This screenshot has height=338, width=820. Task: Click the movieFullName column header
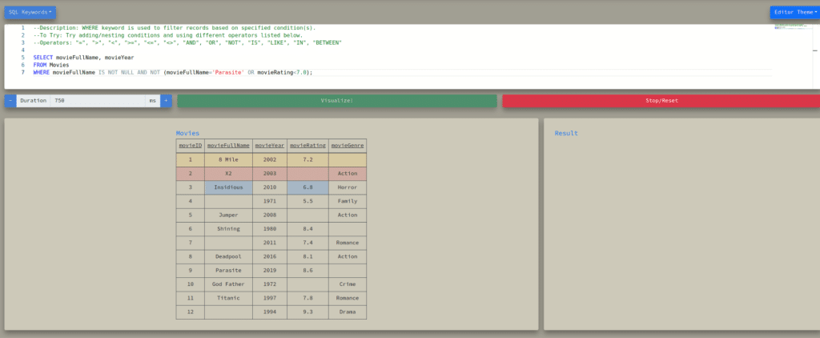[228, 146]
